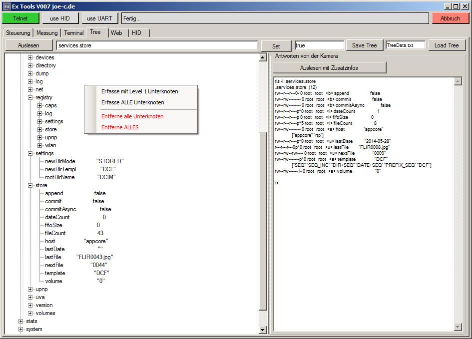The width and height of the screenshot is (472, 339).
Task: Choose 'Entferne alle Unterknoten' menu entry
Action: tap(132, 116)
